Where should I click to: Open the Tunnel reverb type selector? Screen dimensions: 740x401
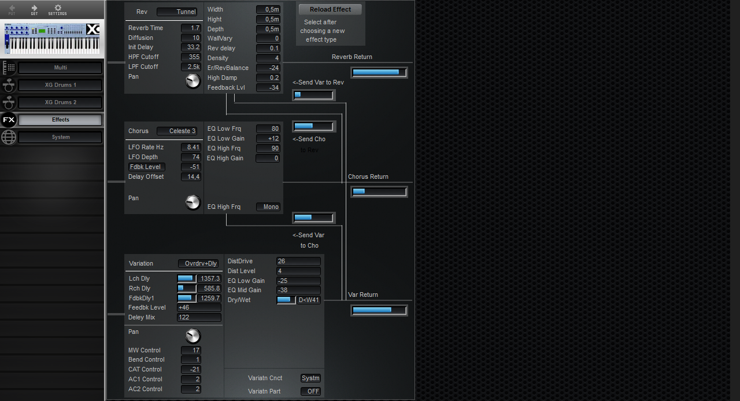pyautogui.click(x=177, y=12)
